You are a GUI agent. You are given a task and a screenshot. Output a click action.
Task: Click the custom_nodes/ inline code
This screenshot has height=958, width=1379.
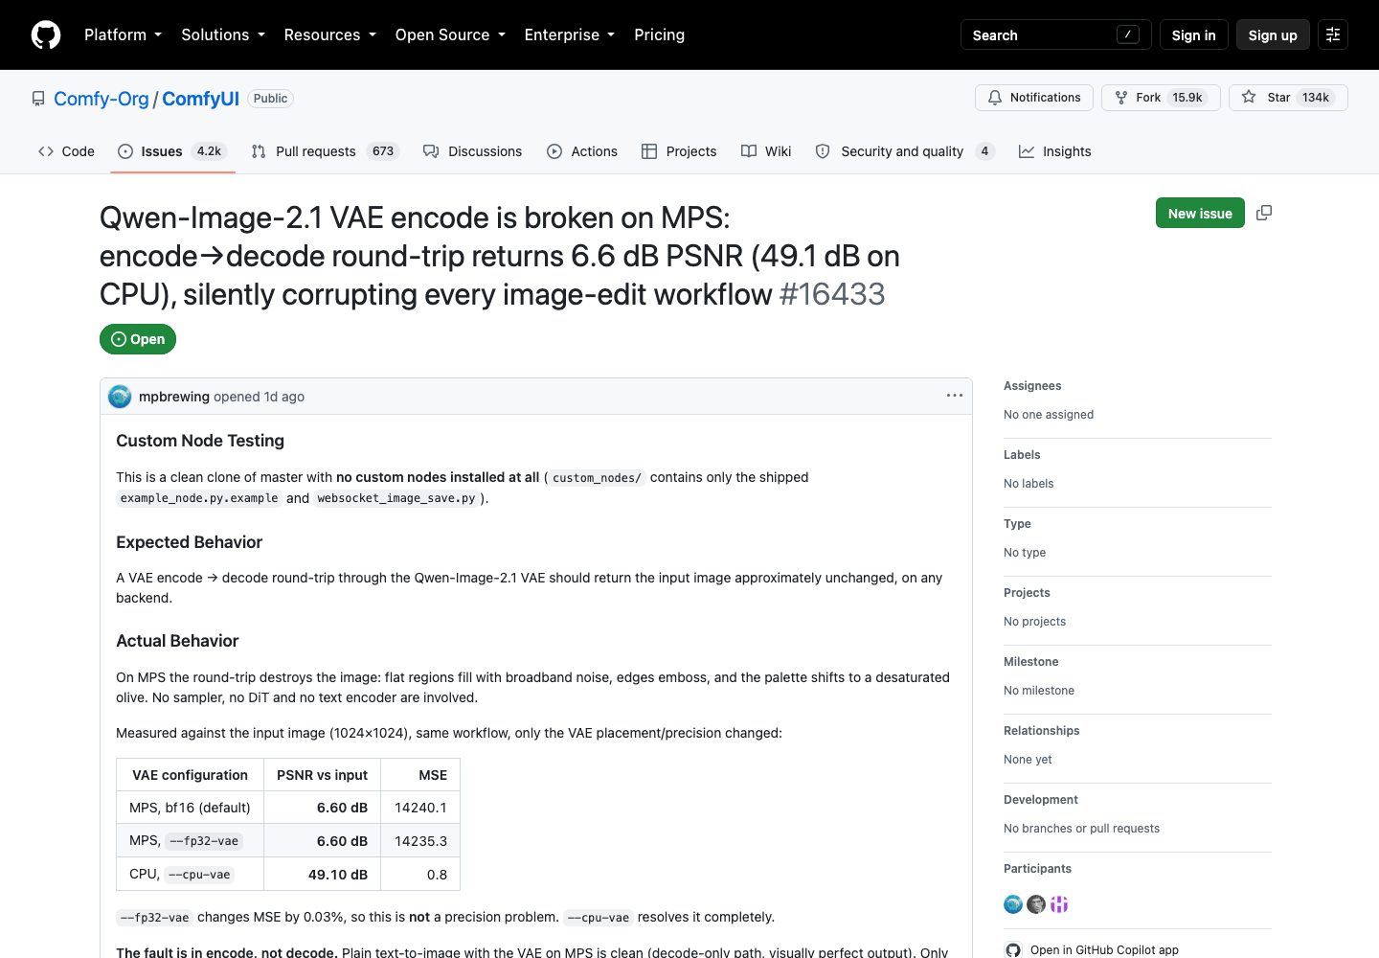[597, 477]
